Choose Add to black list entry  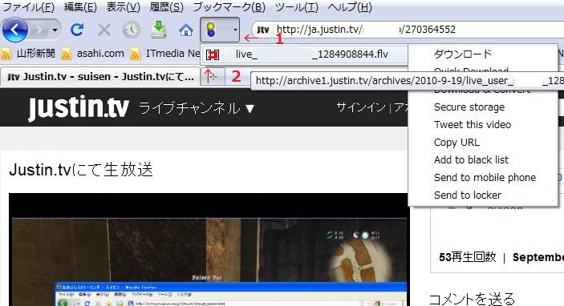pyautogui.click(x=471, y=160)
